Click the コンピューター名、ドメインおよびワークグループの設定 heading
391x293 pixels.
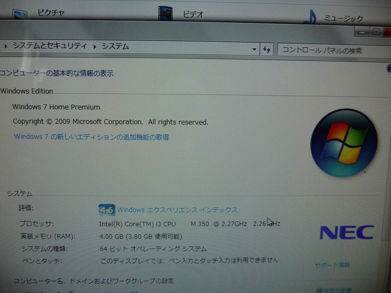[x=94, y=281]
